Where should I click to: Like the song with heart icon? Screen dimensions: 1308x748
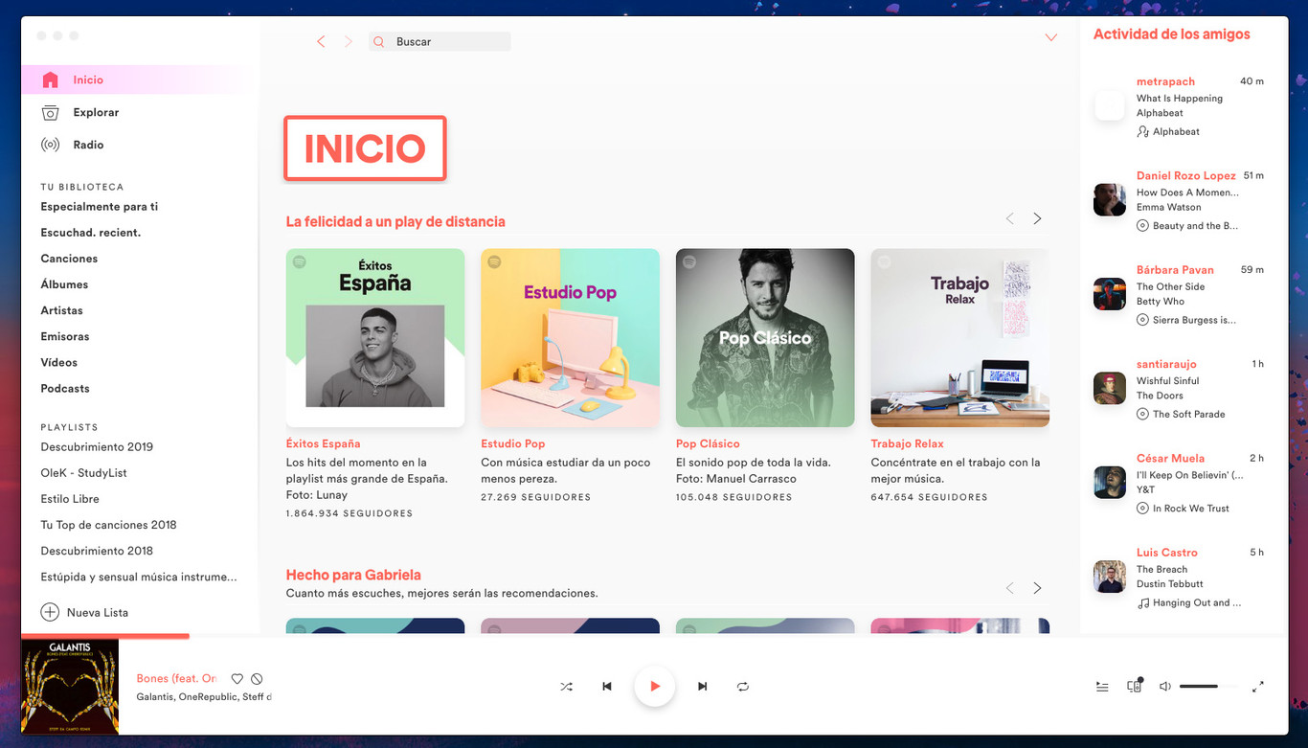(237, 679)
